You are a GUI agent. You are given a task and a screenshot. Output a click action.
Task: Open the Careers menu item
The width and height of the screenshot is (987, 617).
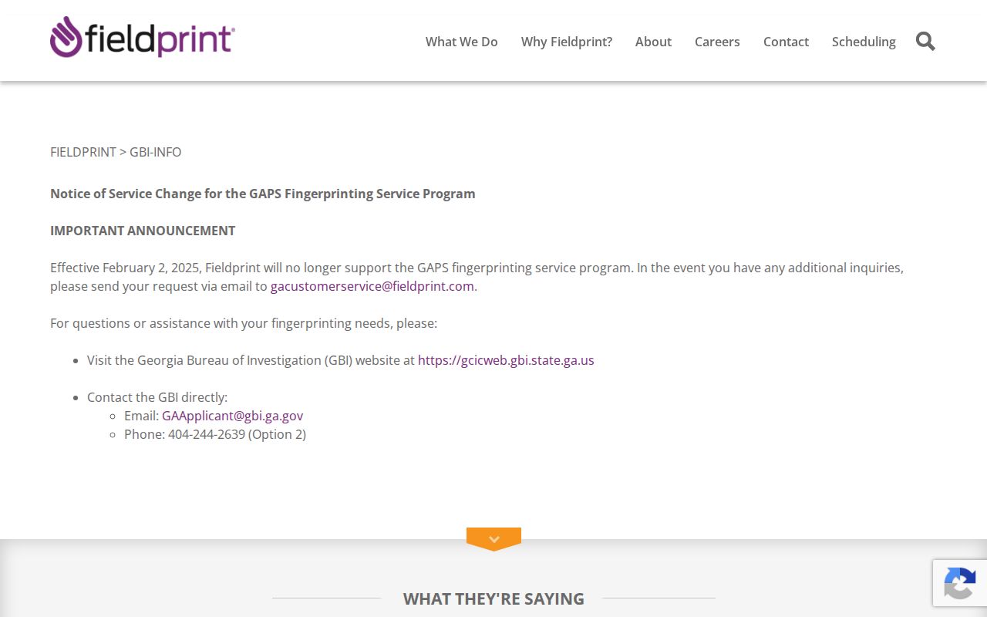point(717,42)
